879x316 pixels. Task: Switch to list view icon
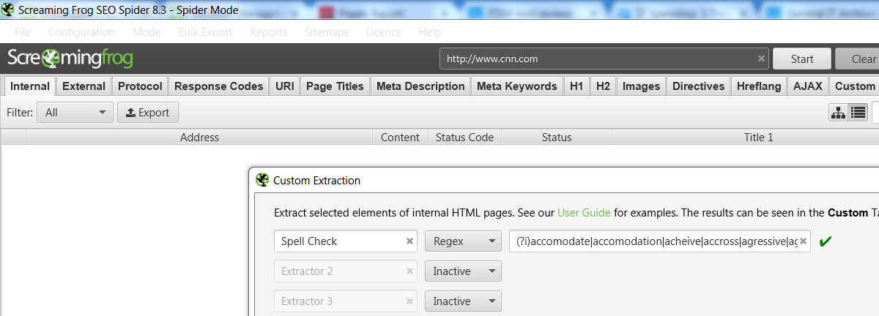tap(858, 113)
